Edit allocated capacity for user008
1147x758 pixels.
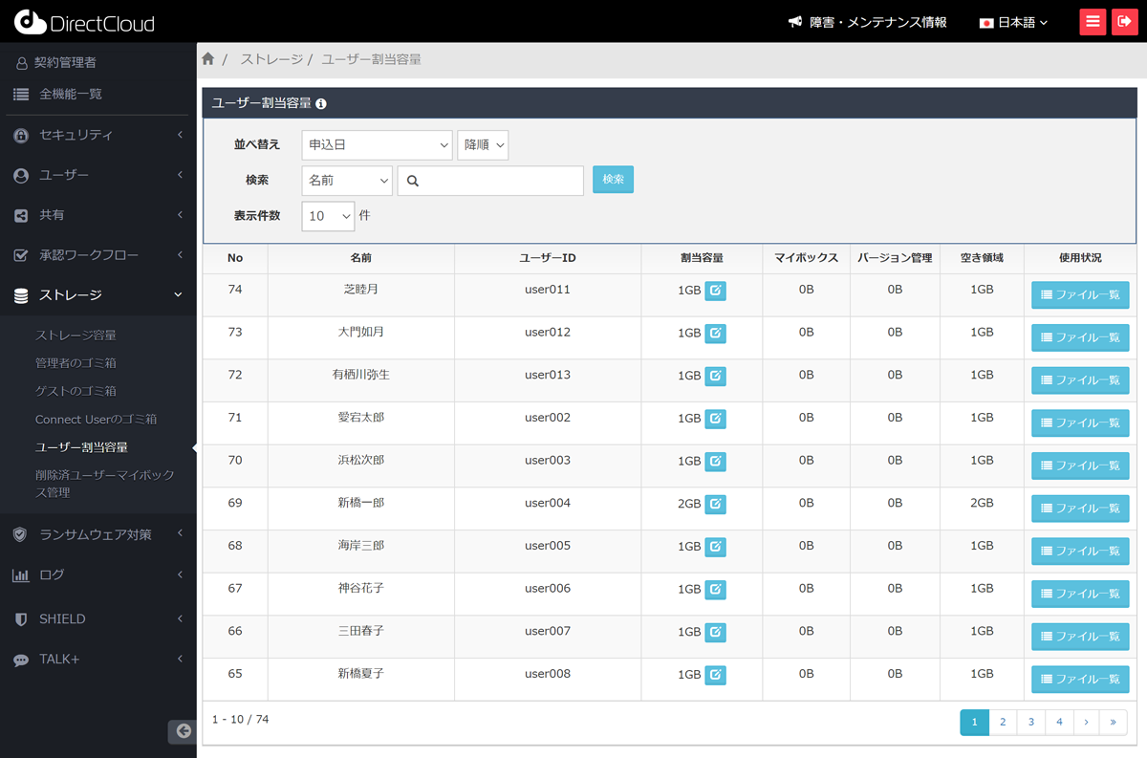tap(715, 675)
